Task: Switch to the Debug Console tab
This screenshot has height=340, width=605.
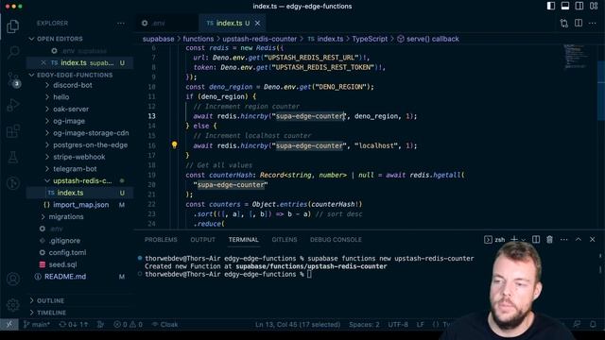Action: click(x=336, y=239)
